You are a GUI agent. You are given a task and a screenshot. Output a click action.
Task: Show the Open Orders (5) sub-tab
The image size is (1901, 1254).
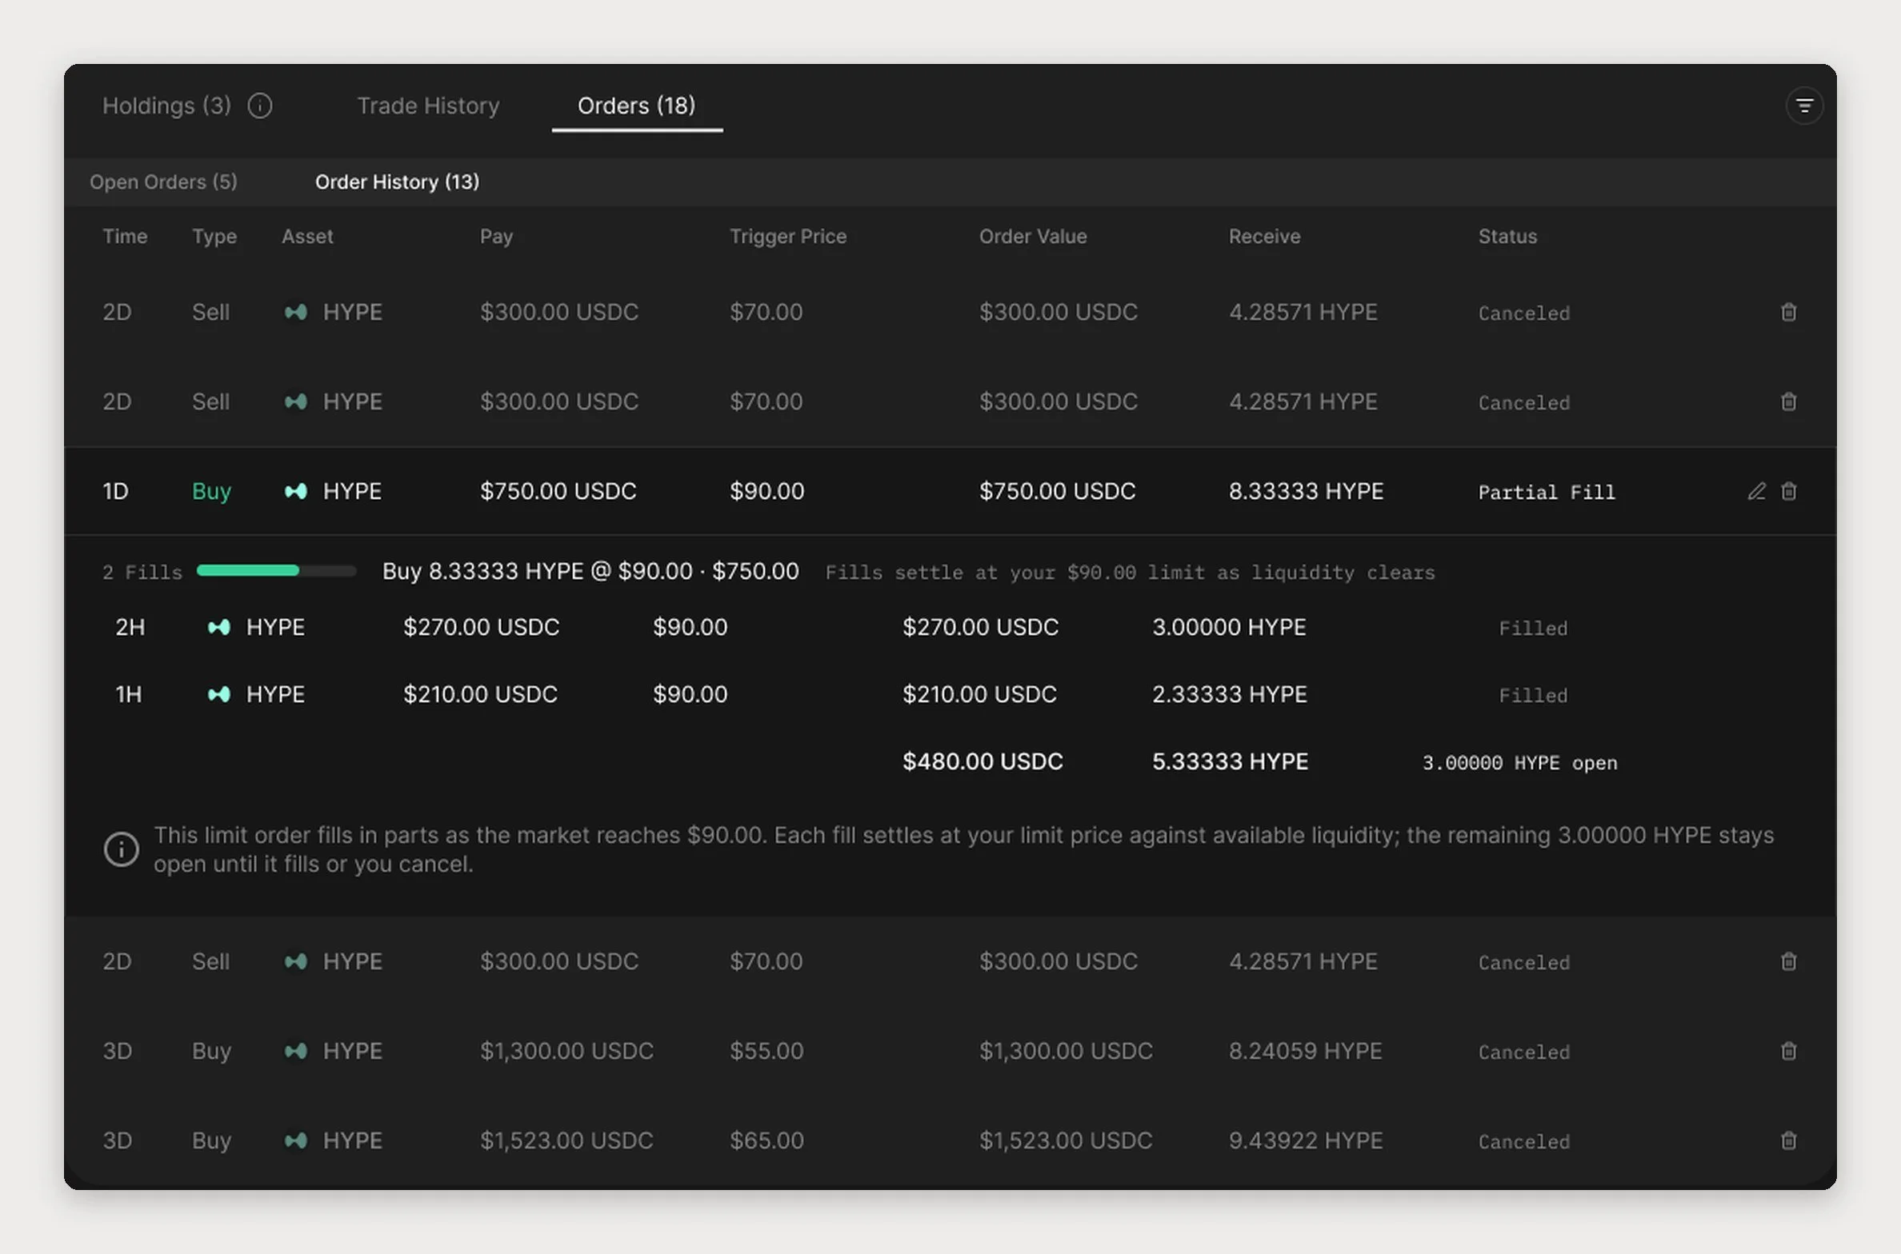coord(163,182)
